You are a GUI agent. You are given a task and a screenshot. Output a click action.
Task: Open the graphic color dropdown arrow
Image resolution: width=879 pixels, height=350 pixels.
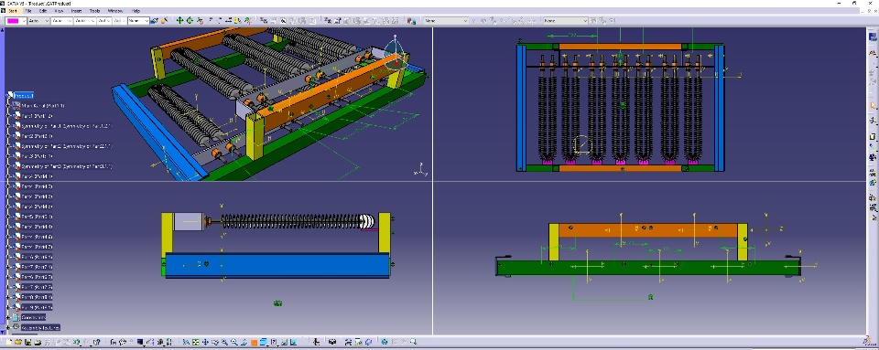[x=24, y=21]
